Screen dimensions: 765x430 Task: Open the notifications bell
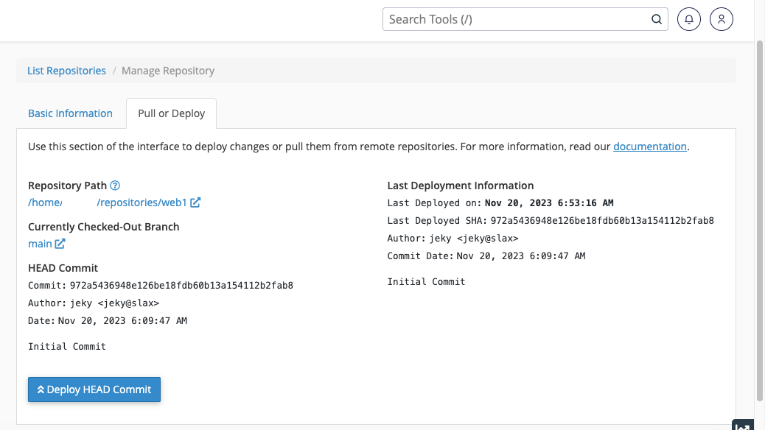[x=688, y=20]
